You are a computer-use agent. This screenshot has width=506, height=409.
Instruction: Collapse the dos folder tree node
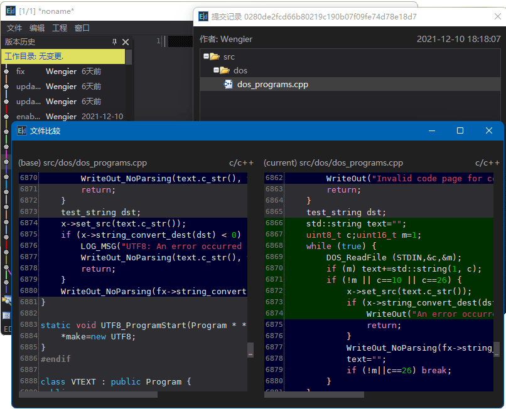(215, 70)
